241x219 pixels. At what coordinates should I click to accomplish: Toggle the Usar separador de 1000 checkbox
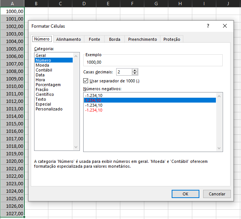point(85,81)
